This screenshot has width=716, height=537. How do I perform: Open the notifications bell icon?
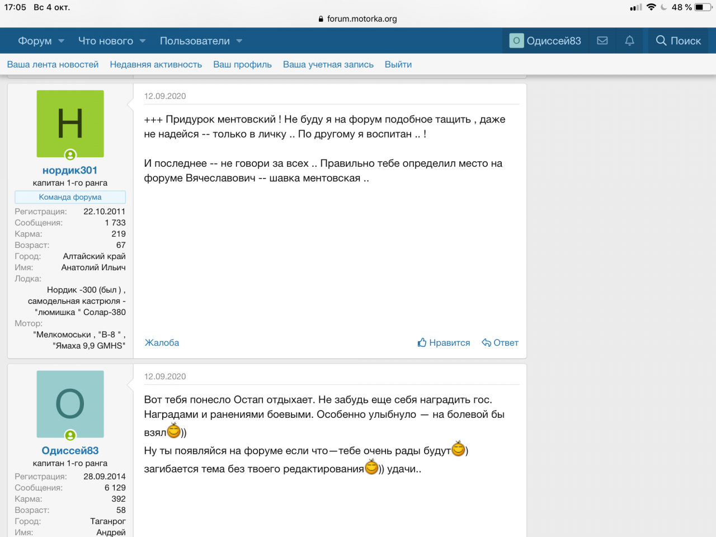(629, 41)
